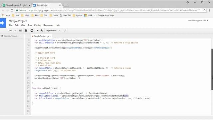
Task: Open the Edit menu
Action: click(17, 25)
